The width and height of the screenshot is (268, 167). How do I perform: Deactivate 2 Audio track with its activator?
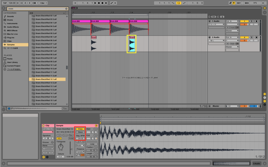coord(244,37)
